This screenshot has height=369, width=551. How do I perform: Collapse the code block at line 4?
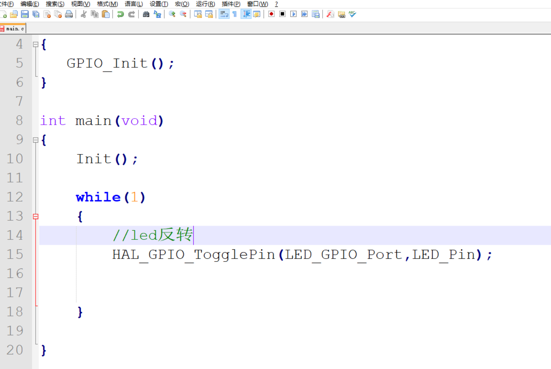point(36,44)
